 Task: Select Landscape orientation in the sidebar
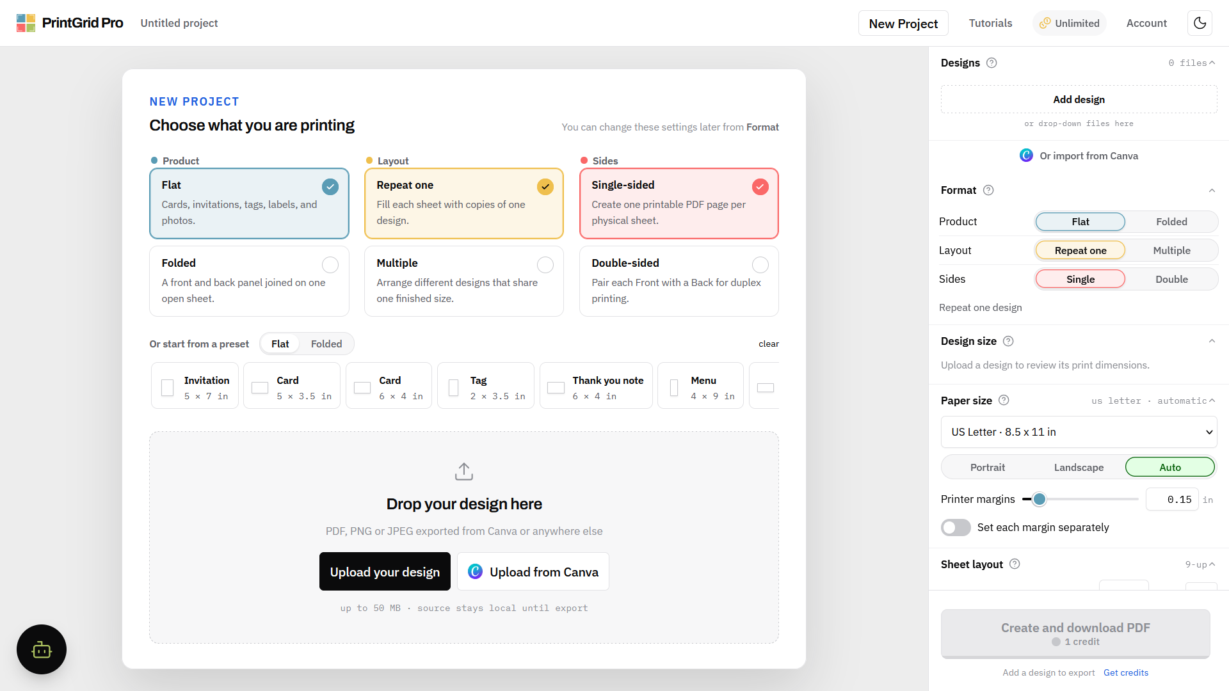(x=1079, y=467)
